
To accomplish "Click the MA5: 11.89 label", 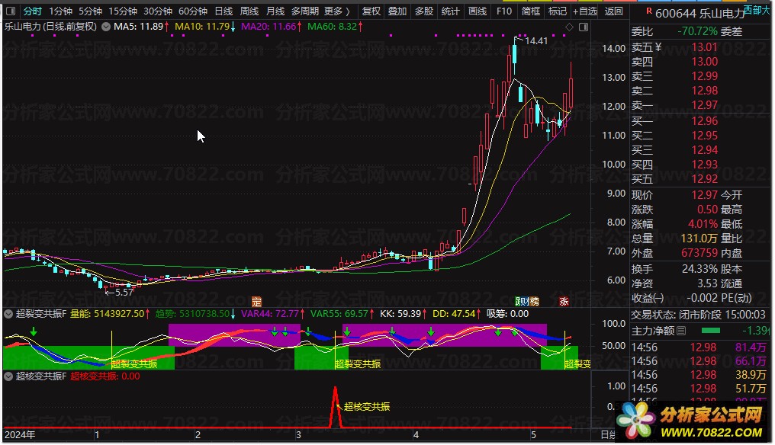I will coord(138,27).
